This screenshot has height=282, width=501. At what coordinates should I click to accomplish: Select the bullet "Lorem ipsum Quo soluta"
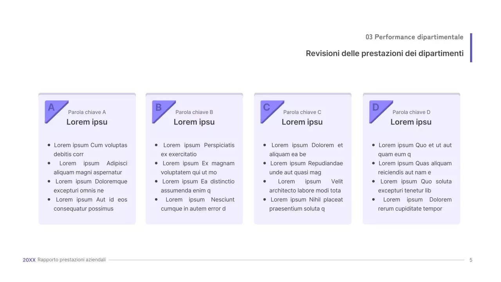(415, 186)
